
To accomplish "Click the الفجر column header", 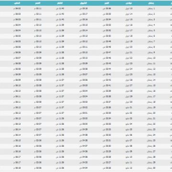I will pyautogui.click(x=107, y=3).
